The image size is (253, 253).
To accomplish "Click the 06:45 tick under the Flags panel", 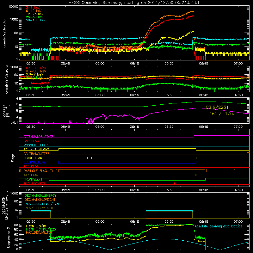I will (x=204, y=190).
